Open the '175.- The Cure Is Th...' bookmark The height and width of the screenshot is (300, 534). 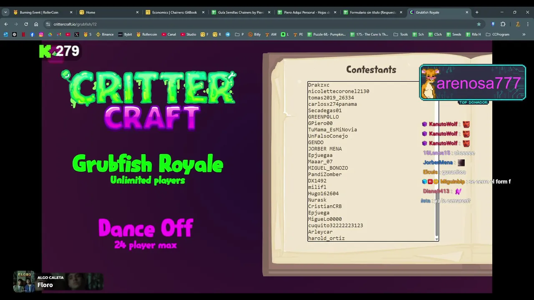[369, 34]
